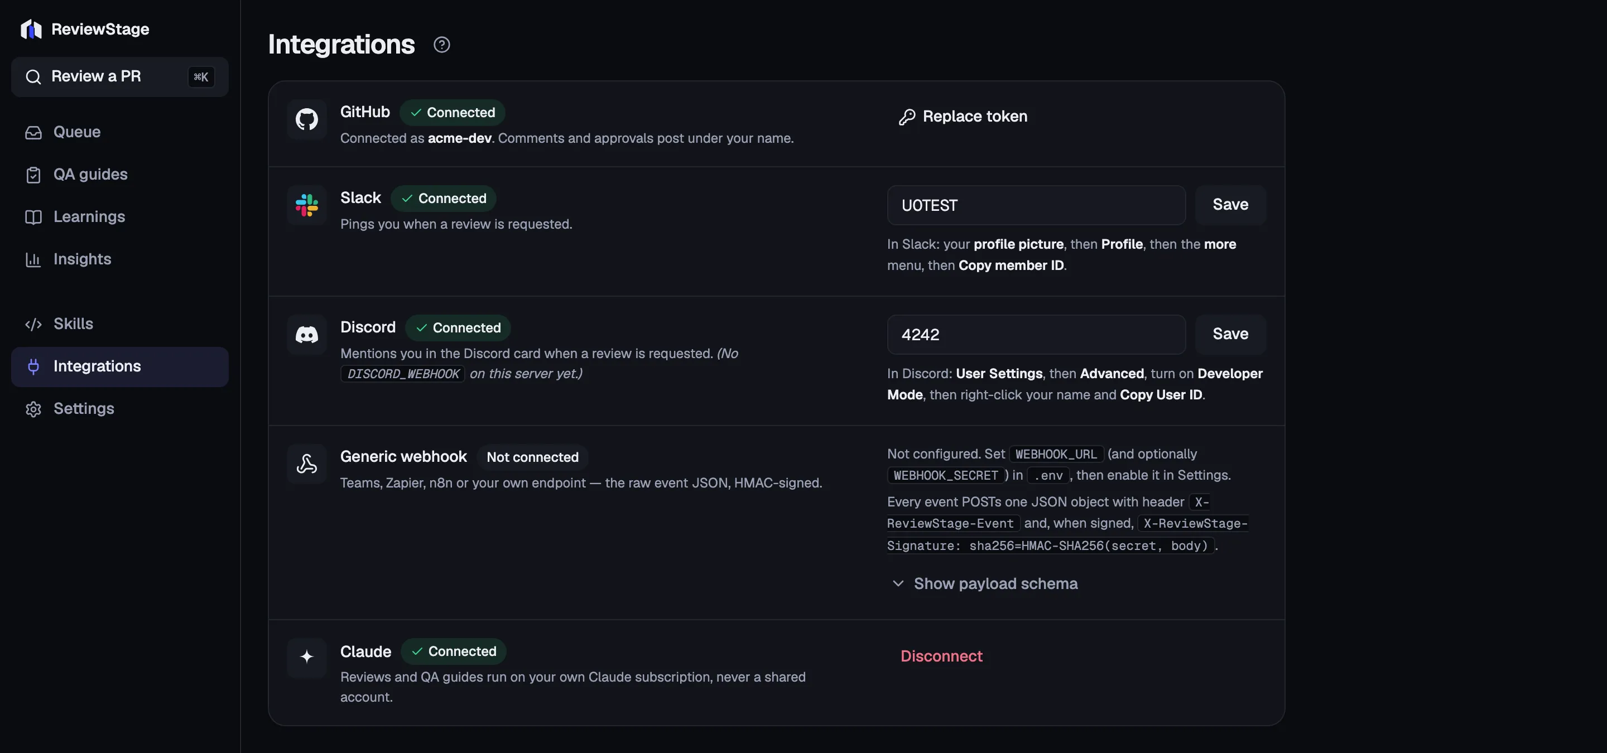Open the Learnings section
The width and height of the screenshot is (1607, 753).
pyautogui.click(x=120, y=217)
